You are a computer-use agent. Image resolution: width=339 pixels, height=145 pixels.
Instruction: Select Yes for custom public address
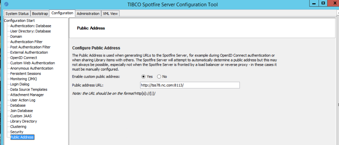(x=144, y=77)
